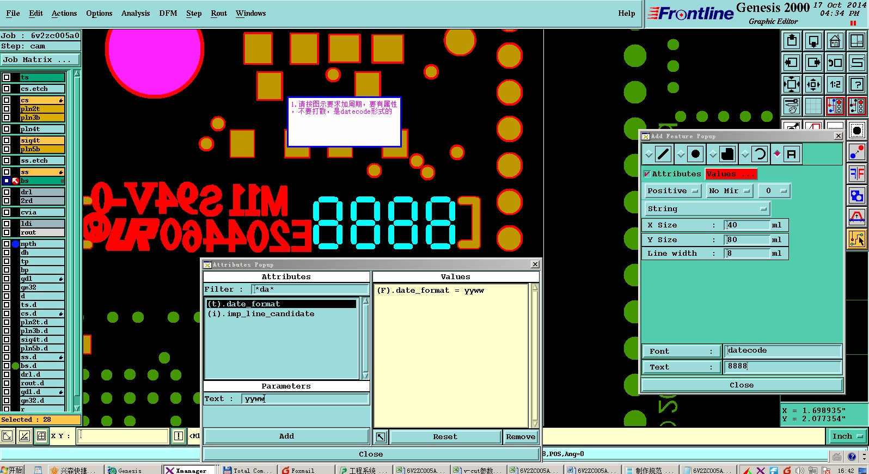Click Reset in the Attributes Popup
The image size is (869, 474).
(x=445, y=437)
